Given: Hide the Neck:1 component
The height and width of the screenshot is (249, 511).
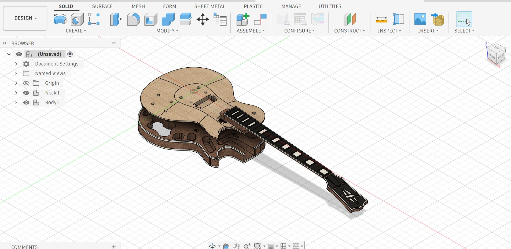Looking at the screenshot, I should [26, 93].
